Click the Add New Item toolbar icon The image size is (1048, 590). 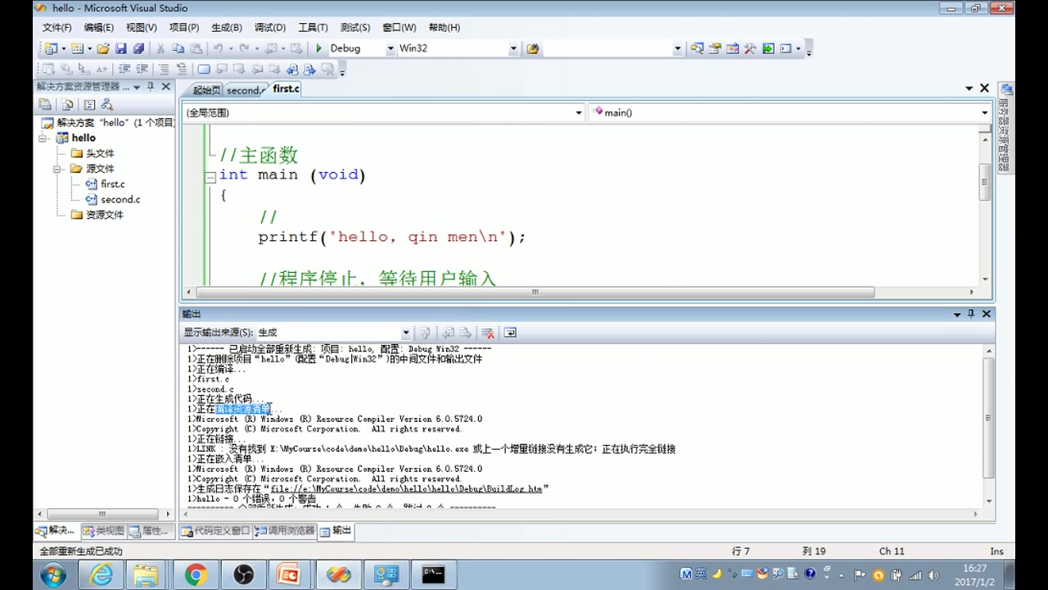tap(78, 48)
